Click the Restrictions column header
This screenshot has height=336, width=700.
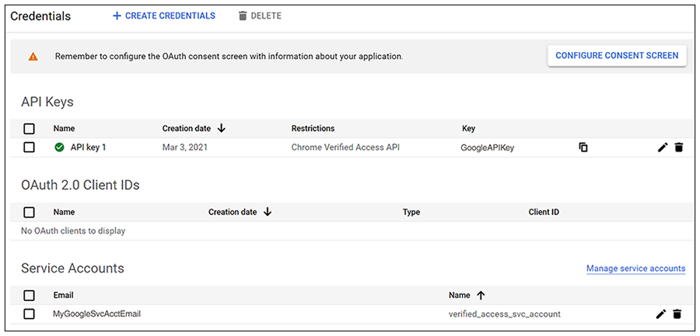(313, 128)
